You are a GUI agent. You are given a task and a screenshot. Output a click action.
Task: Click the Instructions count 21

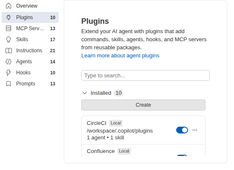(52, 51)
